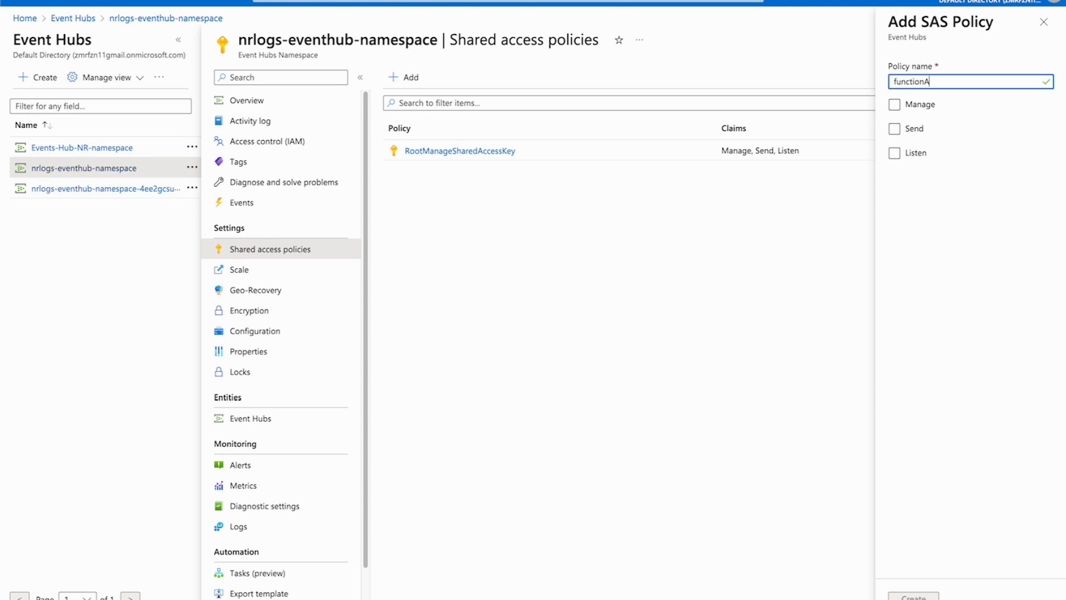The height and width of the screenshot is (600, 1066).
Task: Open the Tags page
Action: pyautogui.click(x=238, y=162)
